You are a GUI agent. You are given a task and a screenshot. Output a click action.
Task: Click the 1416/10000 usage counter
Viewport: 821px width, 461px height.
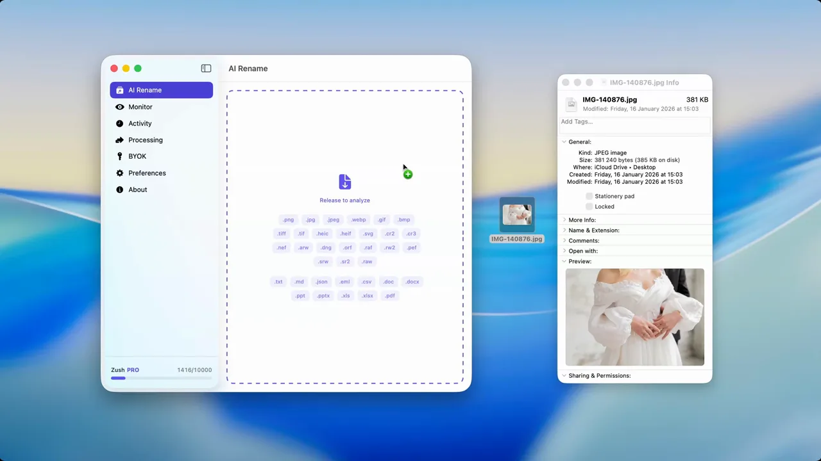194,370
